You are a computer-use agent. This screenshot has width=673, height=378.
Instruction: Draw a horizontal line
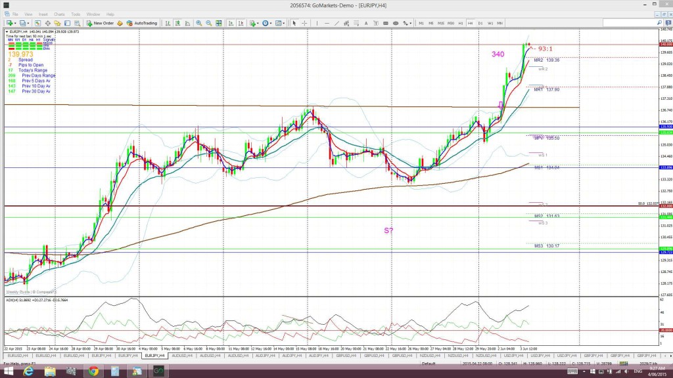point(327,23)
